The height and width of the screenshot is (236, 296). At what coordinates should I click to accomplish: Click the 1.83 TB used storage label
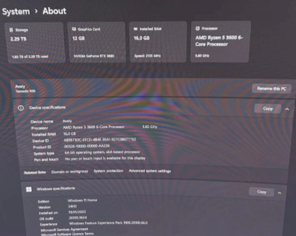(x=30, y=56)
